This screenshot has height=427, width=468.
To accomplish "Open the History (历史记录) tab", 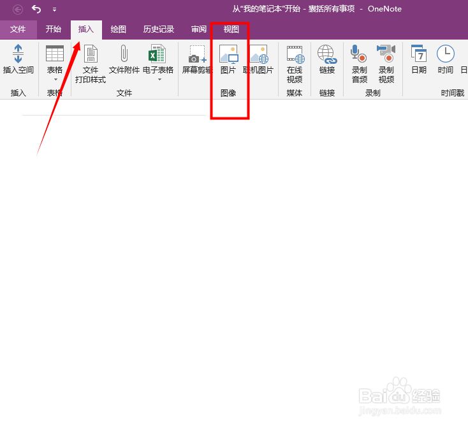I will pyautogui.click(x=159, y=29).
